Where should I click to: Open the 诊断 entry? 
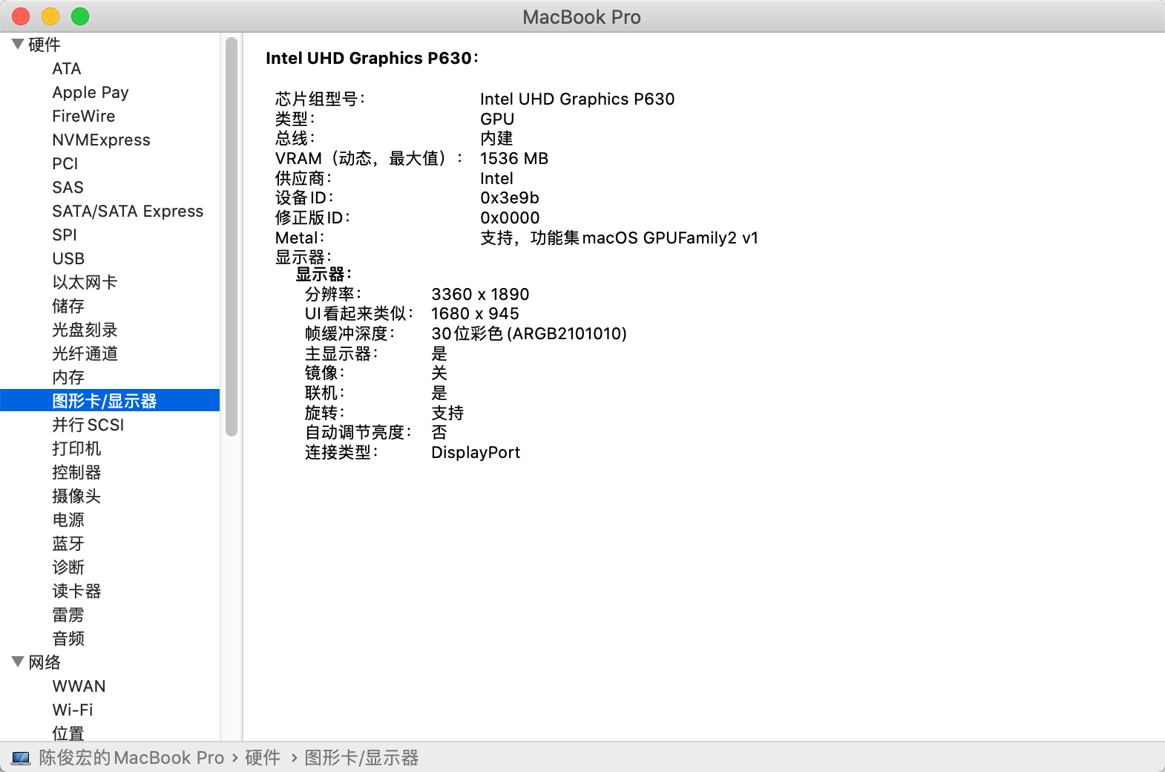pos(68,568)
